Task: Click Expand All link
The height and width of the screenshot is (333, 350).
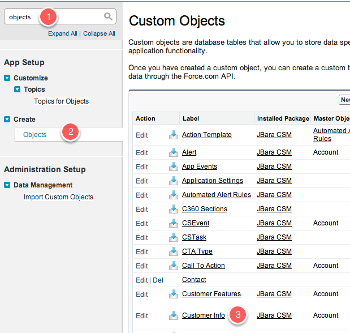Action: [x=63, y=33]
